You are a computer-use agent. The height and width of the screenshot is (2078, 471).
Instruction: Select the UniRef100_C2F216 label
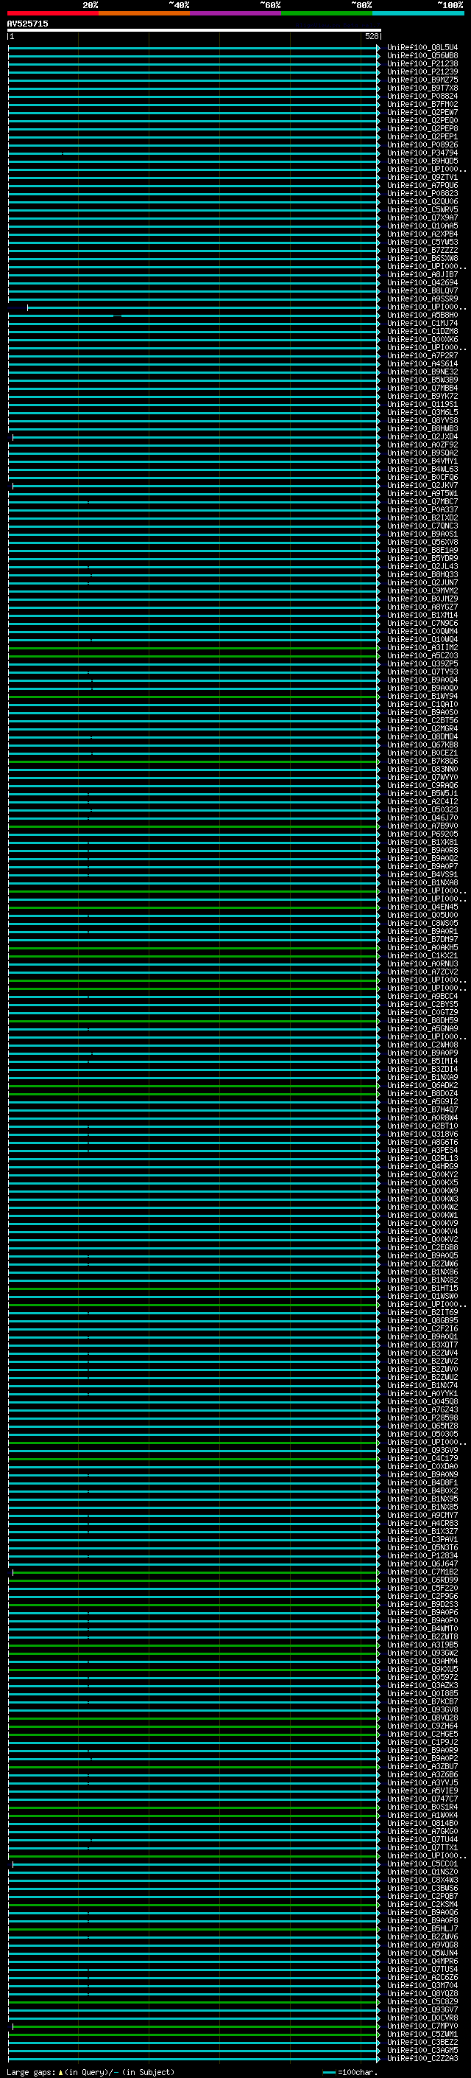coord(422,1328)
